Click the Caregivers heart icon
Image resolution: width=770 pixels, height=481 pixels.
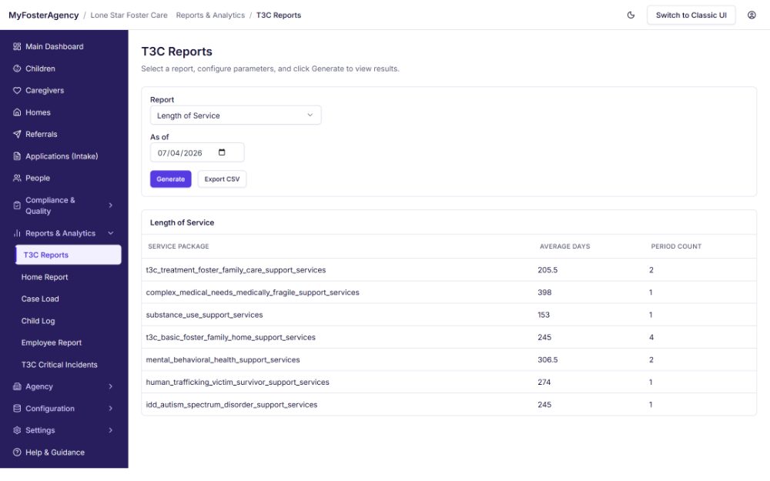(x=17, y=90)
